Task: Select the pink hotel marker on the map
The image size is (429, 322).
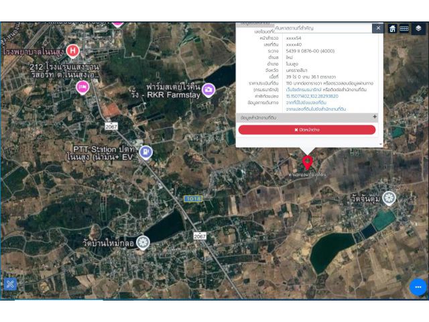Action: 83,87
